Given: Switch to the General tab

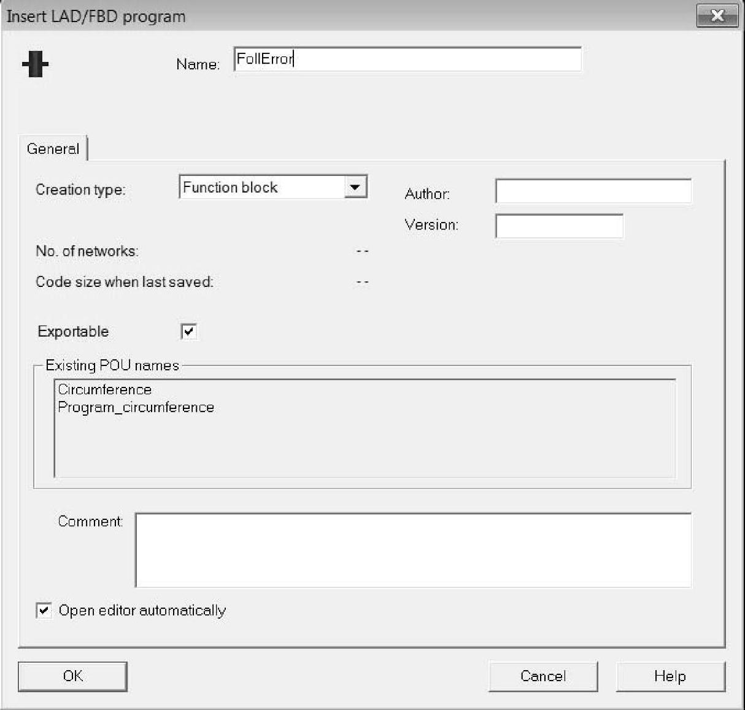Looking at the screenshot, I should (x=53, y=148).
